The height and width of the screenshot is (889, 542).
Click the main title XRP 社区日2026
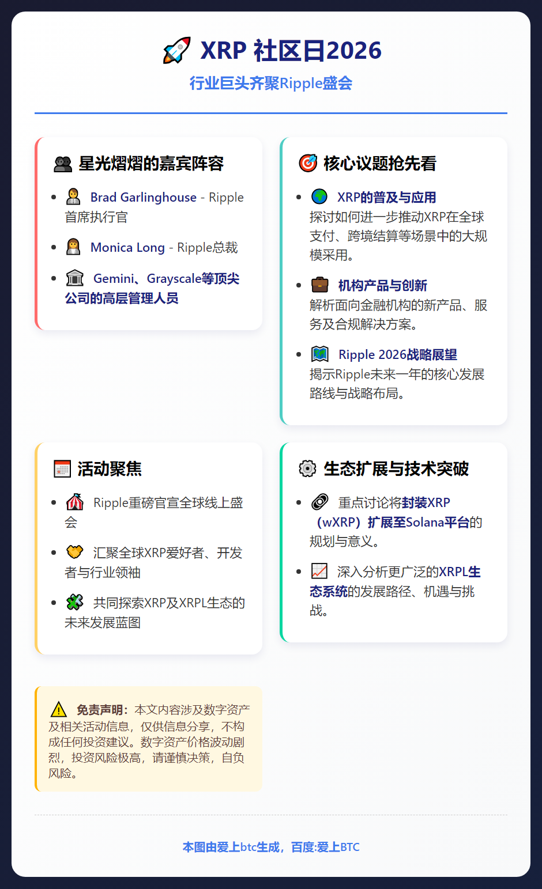(291, 51)
